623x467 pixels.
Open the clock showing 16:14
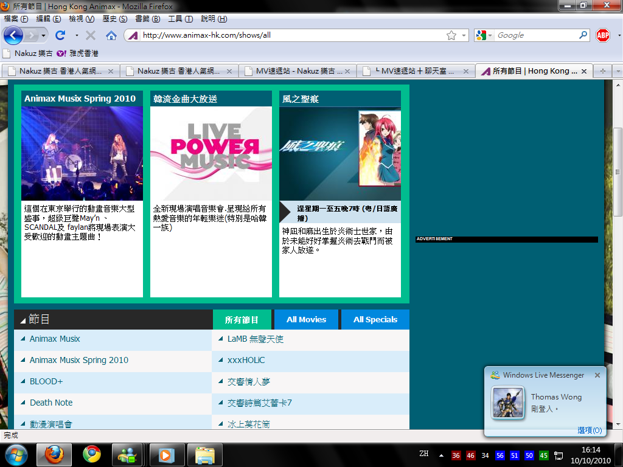coord(590,455)
